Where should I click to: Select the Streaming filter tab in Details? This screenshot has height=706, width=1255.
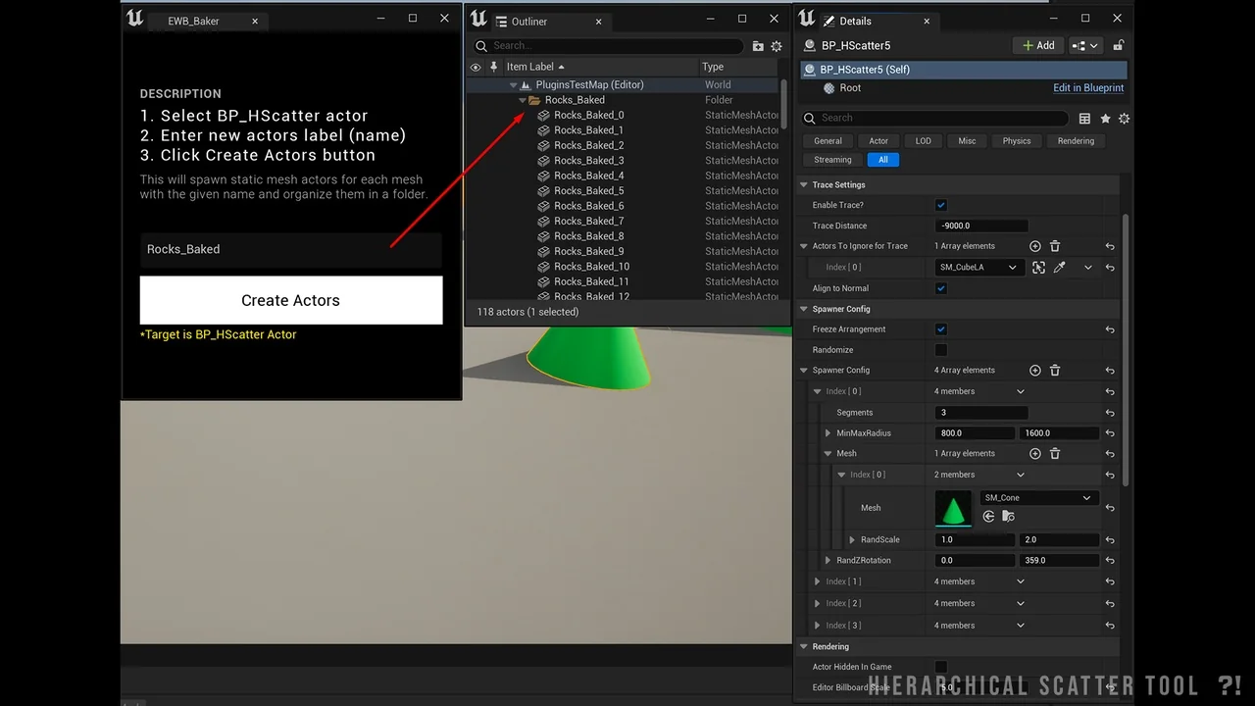(832, 159)
